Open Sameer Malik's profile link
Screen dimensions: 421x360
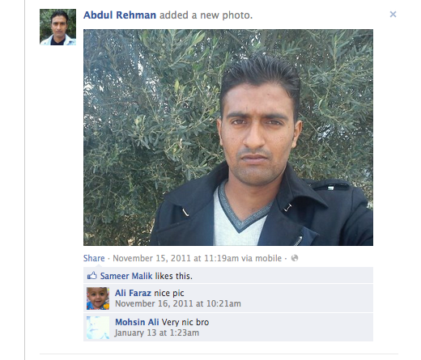coord(126,276)
